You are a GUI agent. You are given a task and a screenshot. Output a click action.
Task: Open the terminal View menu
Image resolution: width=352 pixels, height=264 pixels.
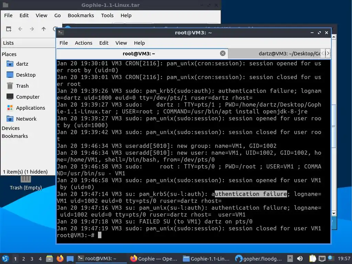tap(121, 43)
